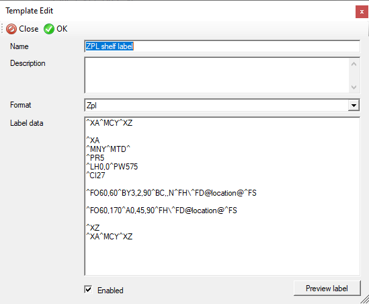Close the Template Edit window
Viewport: 369px width, 304px height.
pos(362,12)
